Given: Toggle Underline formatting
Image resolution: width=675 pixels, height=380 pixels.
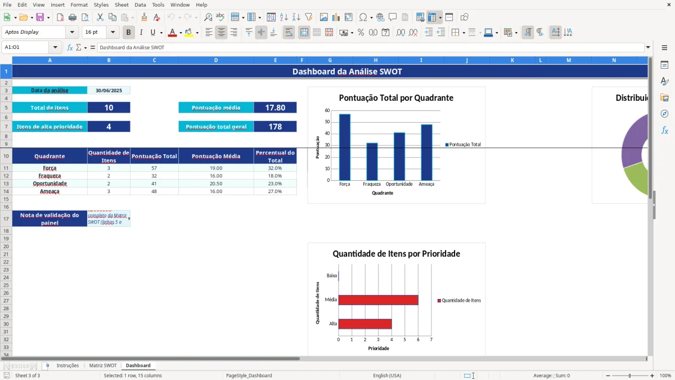Looking at the screenshot, I should tap(152, 33).
